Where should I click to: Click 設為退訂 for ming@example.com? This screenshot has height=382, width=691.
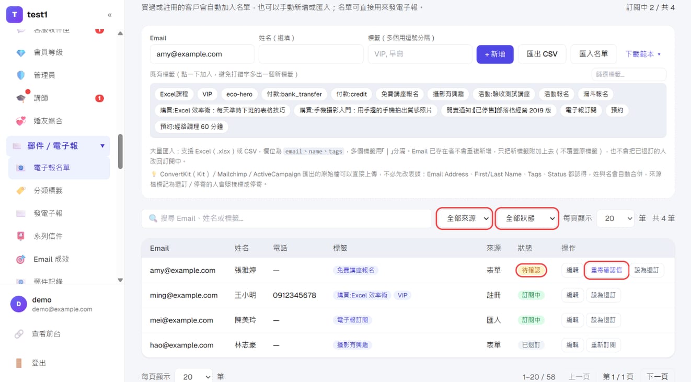click(x=603, y=295)
